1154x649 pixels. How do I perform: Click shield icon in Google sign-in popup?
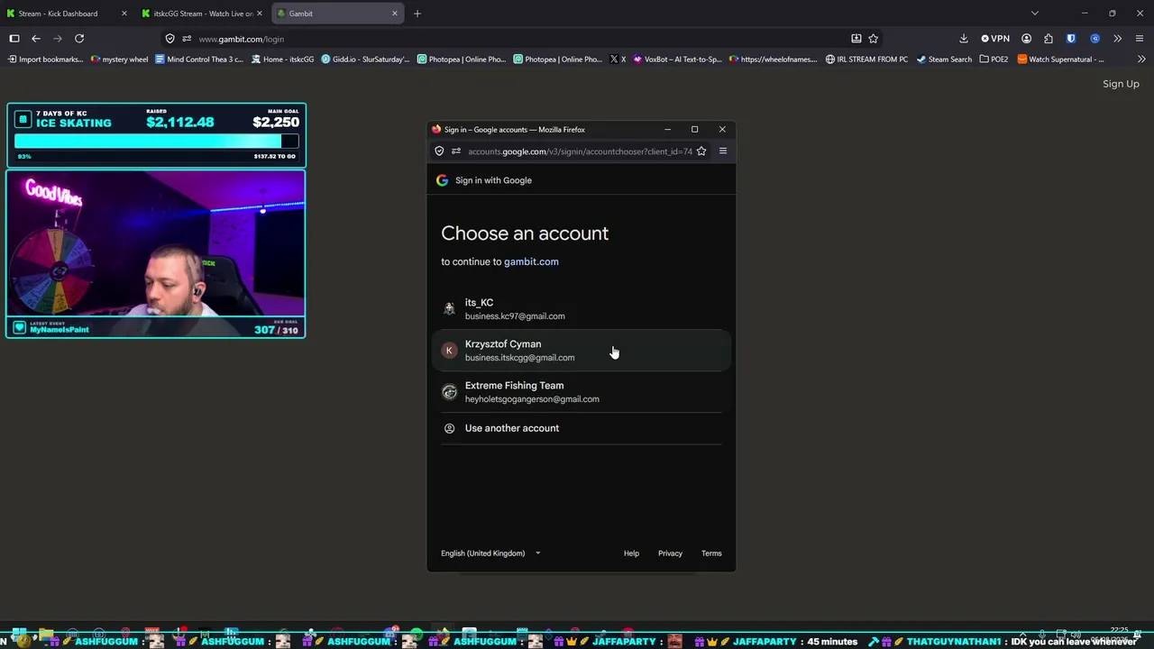coord(439,151)
